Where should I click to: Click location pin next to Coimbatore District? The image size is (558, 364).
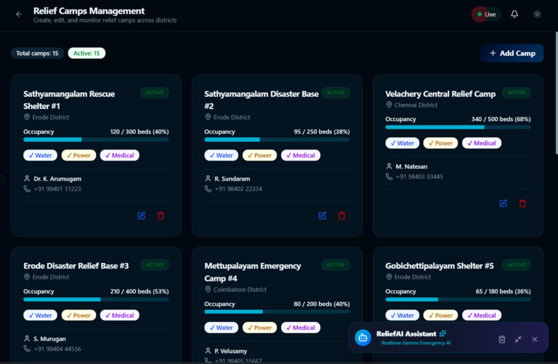[208, 289]
